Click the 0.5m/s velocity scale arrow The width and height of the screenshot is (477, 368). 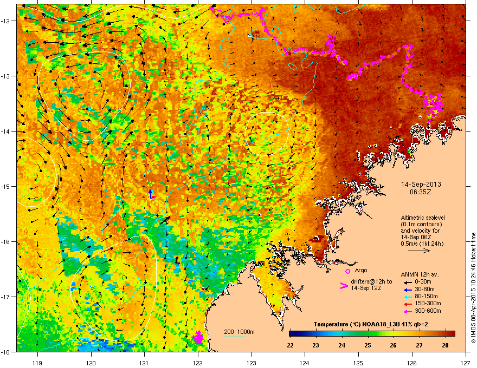coord(419,251)
